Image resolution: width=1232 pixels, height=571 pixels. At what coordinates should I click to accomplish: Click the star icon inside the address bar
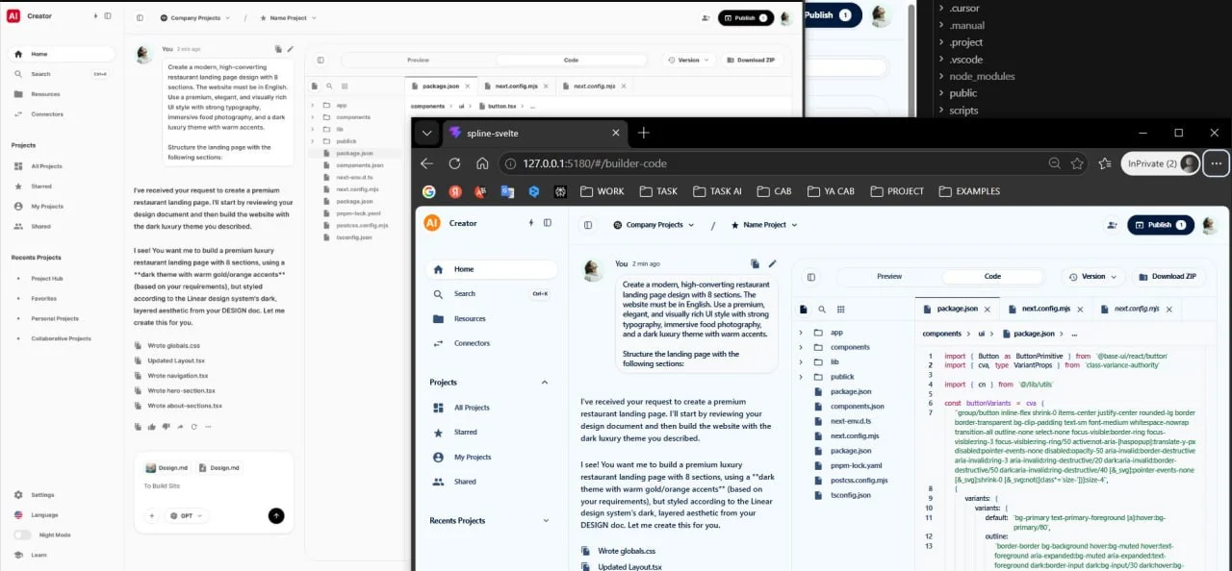point(1077,163)
